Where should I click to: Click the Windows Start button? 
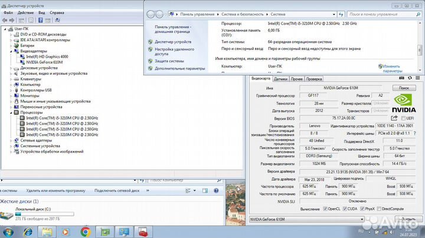click(x=8, y=232)
